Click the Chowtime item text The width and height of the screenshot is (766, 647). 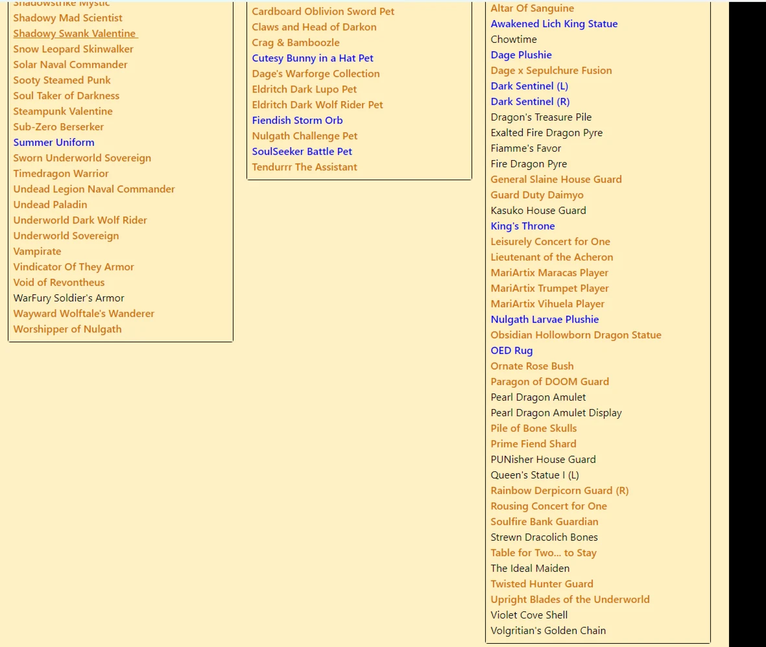click(x=514, y=40)
